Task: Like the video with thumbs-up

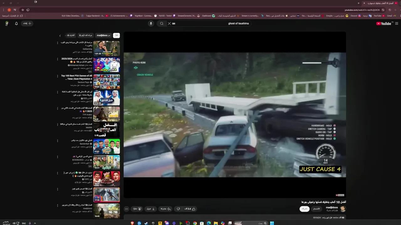Action: click(x=190, y=209)
